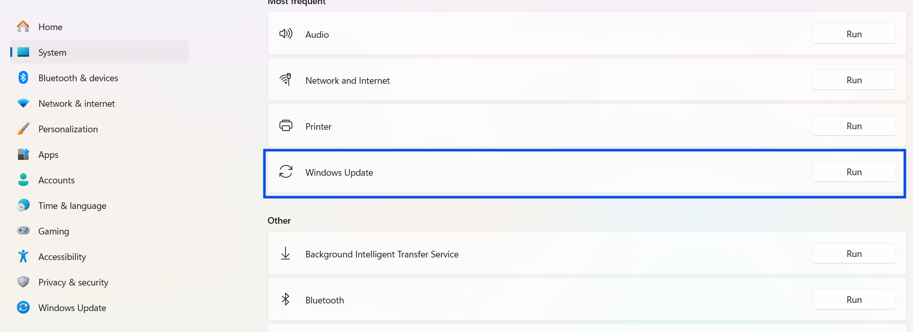Run the Bluetooth troubleshooter

click(x=854, y=300)
